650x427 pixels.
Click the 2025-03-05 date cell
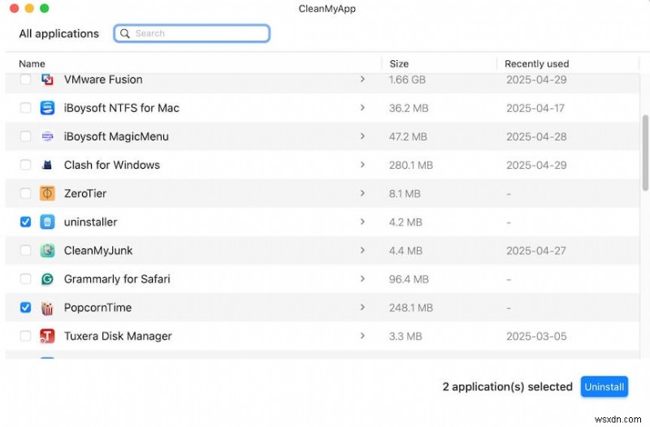pos(536,336)
